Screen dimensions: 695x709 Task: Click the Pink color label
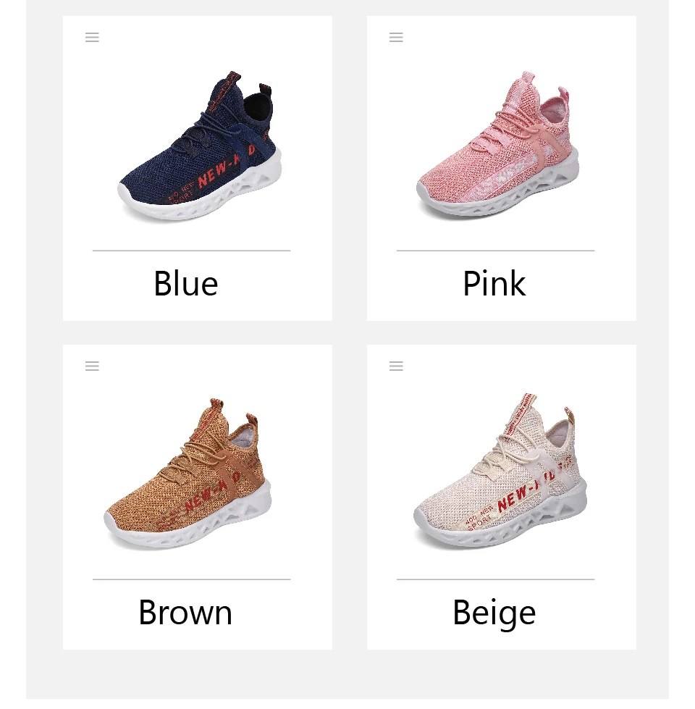(x=494, y=284)
